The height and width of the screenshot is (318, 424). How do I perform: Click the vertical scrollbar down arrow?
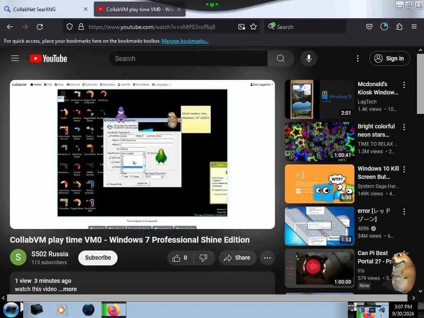click(x=420, y=291)
